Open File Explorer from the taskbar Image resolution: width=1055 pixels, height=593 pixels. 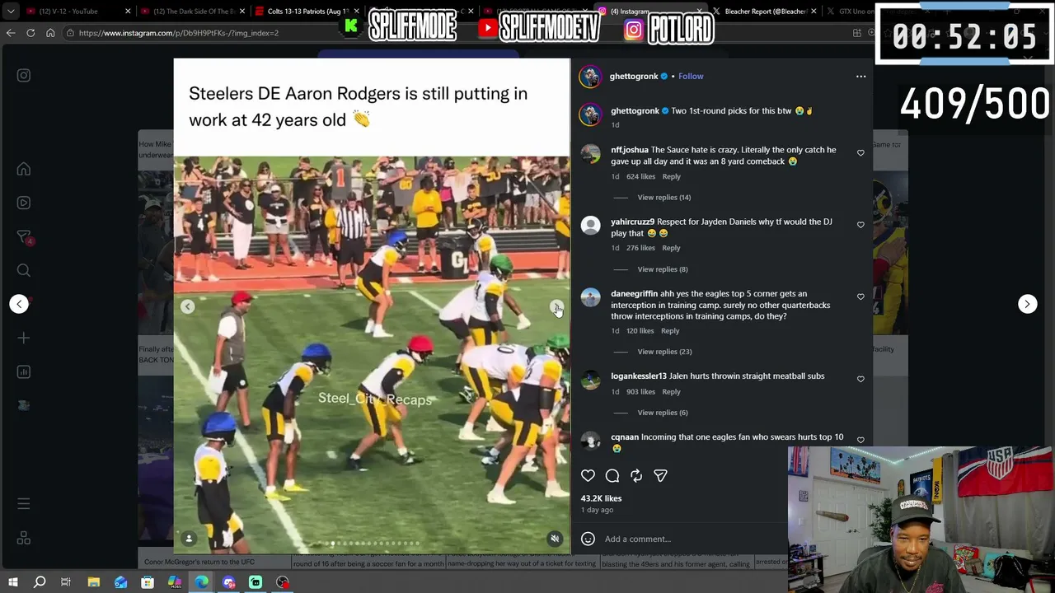pos(94,582)
